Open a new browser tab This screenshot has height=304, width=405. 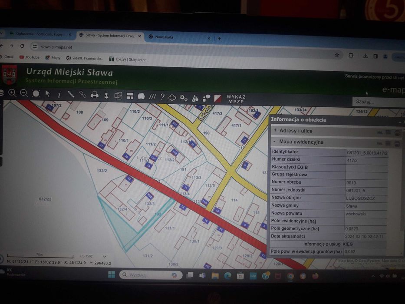point(219,39)
